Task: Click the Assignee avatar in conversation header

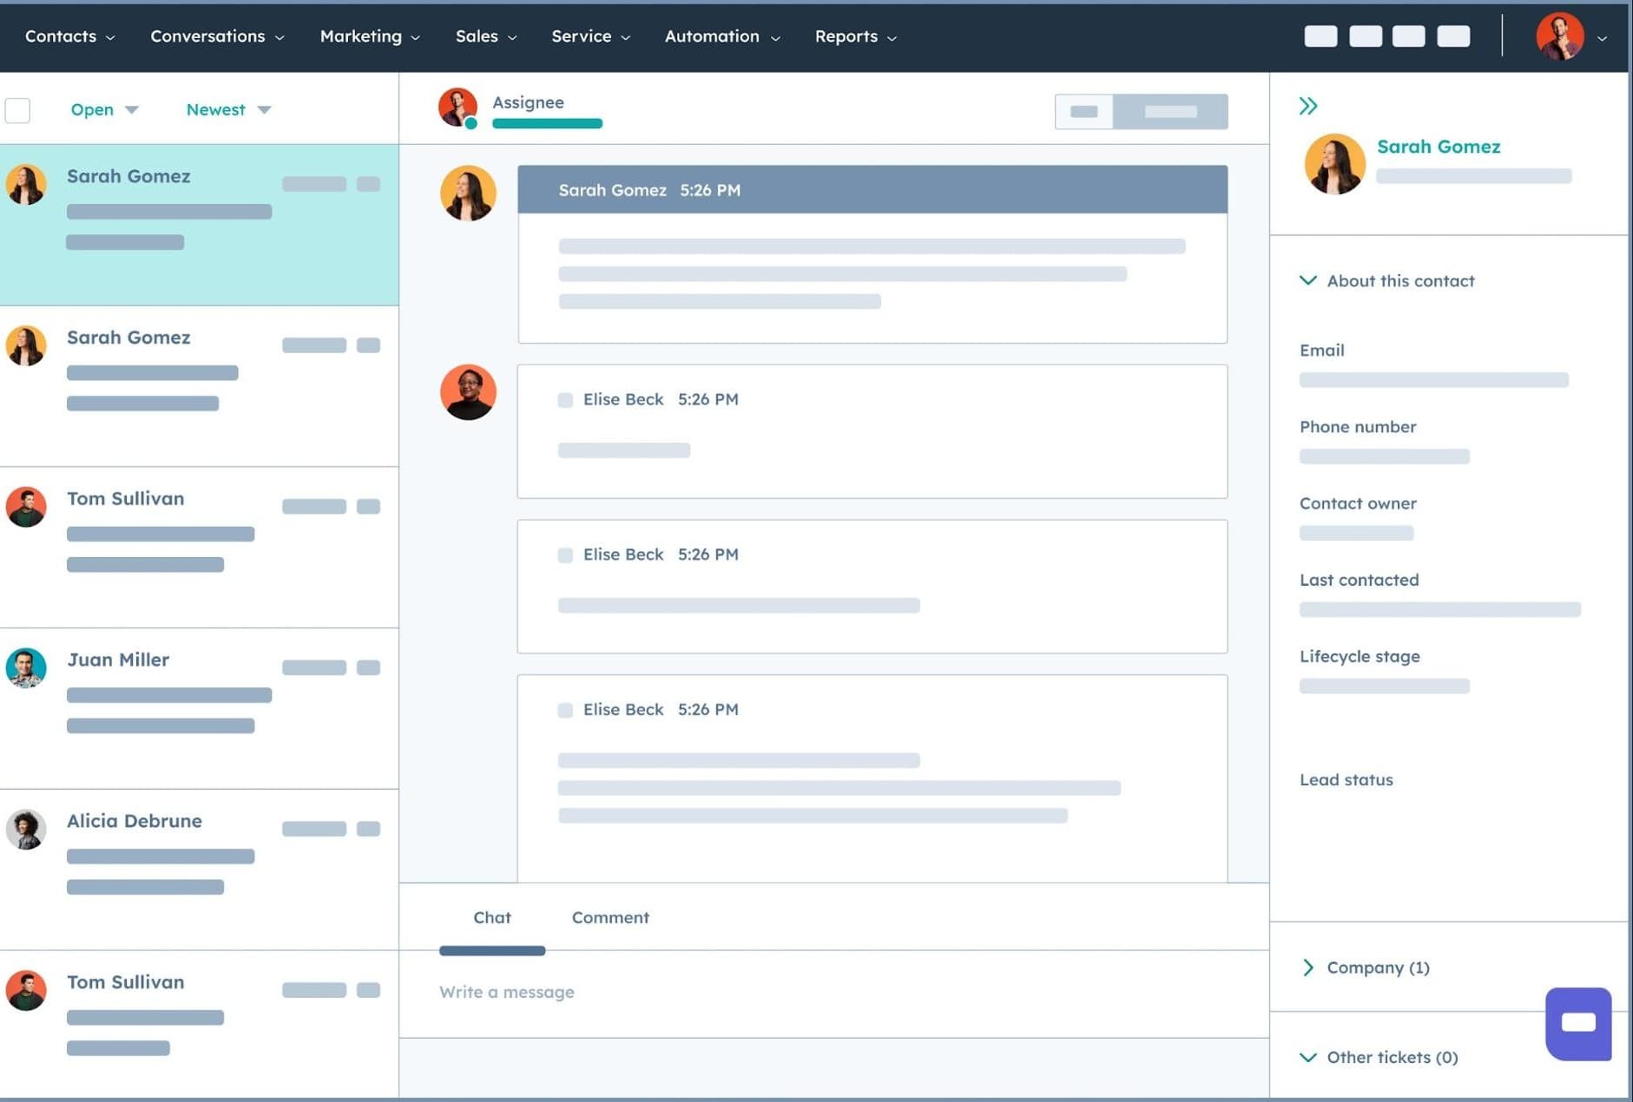Action: point(458,108)
